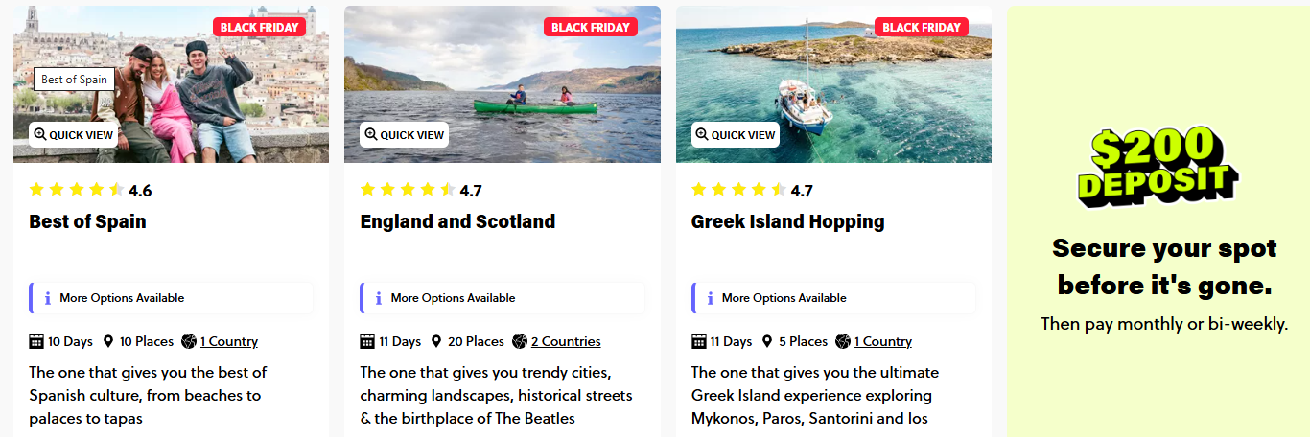
Task: Follow the 2 Countries link
Action: [566, 341]
